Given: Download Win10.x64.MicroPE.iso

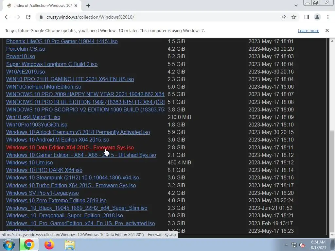Looking at the screenshot, I should coord(33,117).
